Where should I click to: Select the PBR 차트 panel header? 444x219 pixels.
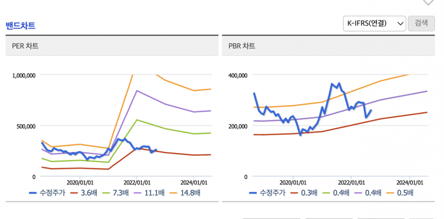[328, 46]
